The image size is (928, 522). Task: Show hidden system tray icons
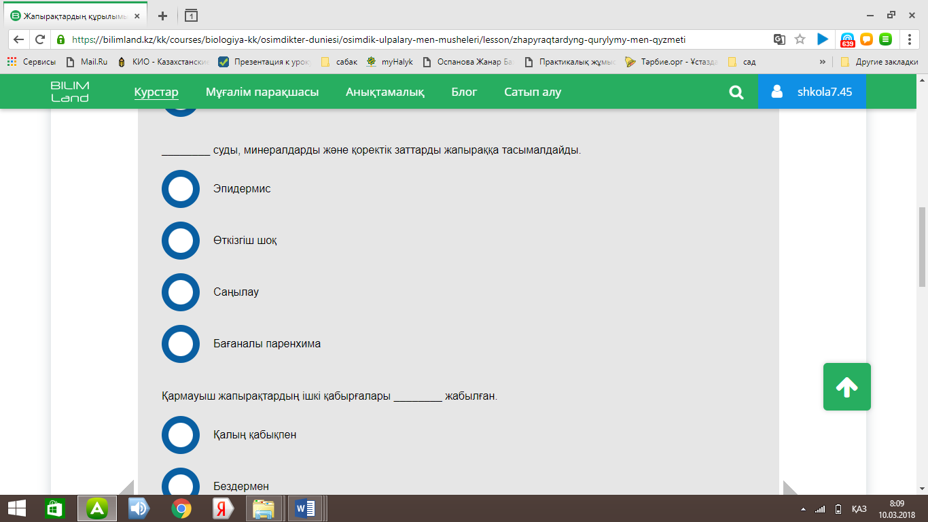click(804, 509)
